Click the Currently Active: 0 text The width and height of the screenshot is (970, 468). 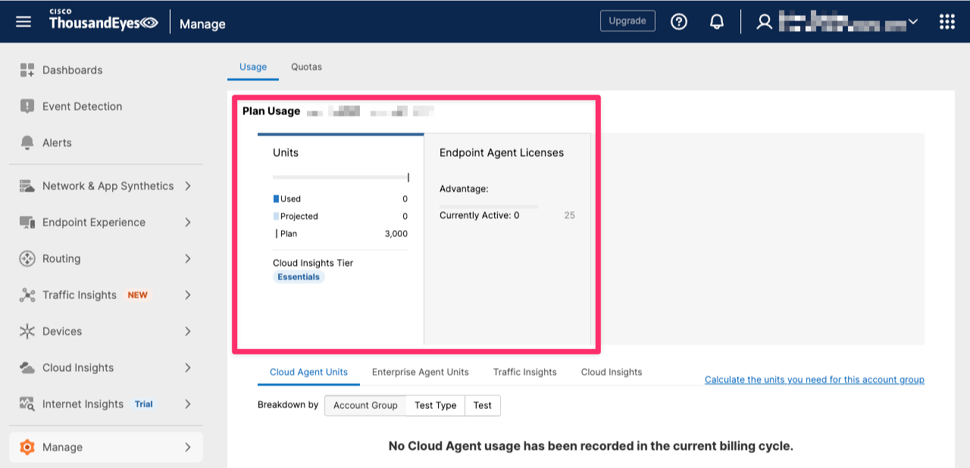point(480,216)
